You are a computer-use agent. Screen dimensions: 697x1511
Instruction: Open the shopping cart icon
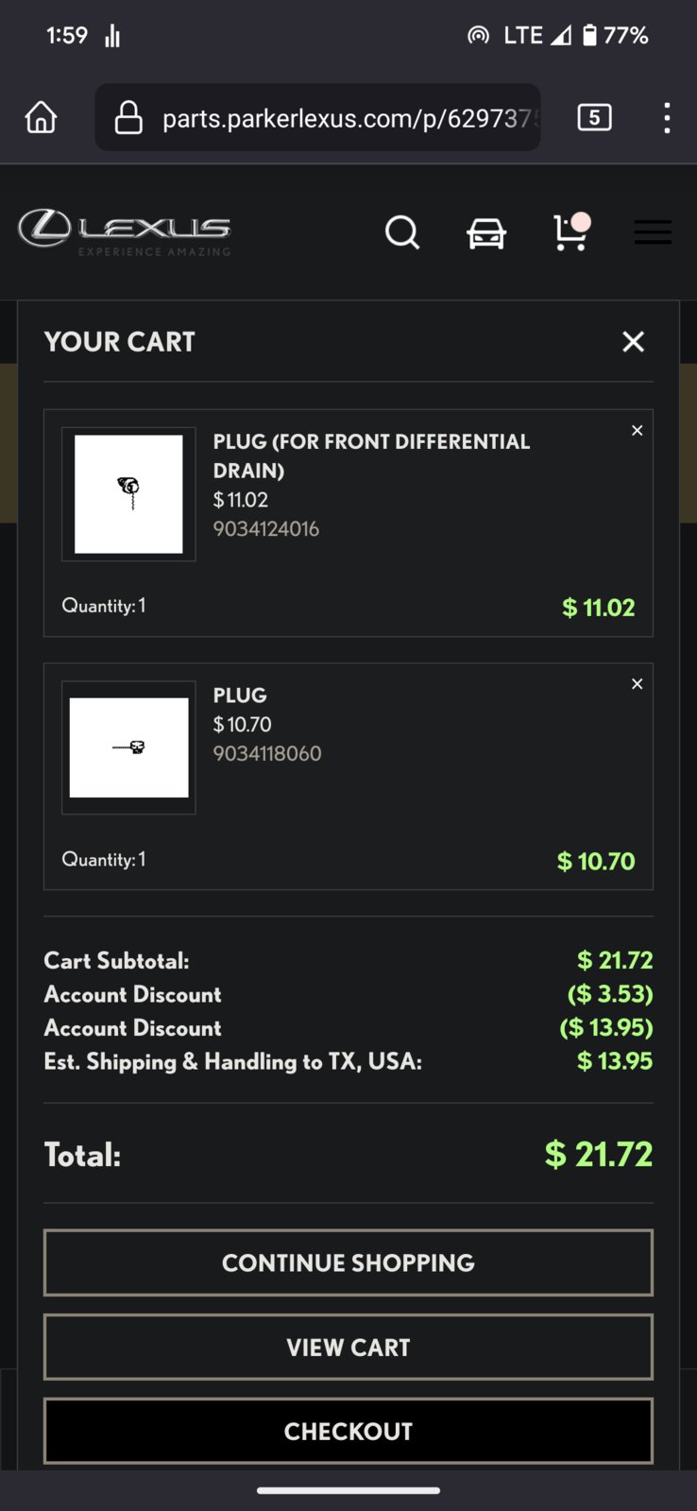(x=571, y=232)
